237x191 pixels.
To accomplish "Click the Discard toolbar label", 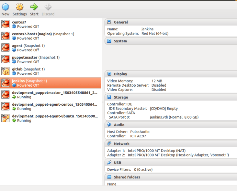I will [x=48, y=14].
